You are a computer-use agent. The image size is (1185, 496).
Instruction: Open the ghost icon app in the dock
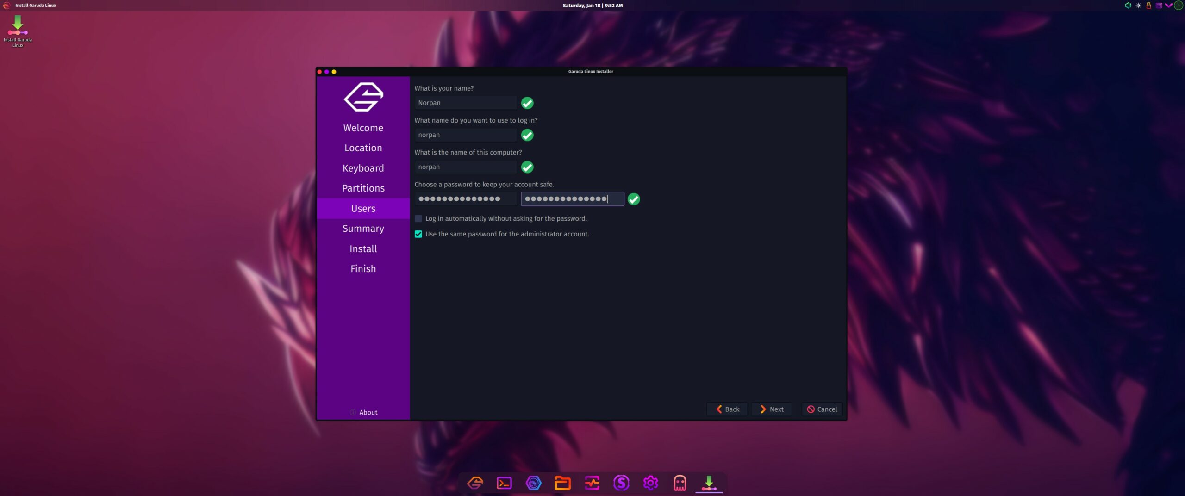[680, 483]
